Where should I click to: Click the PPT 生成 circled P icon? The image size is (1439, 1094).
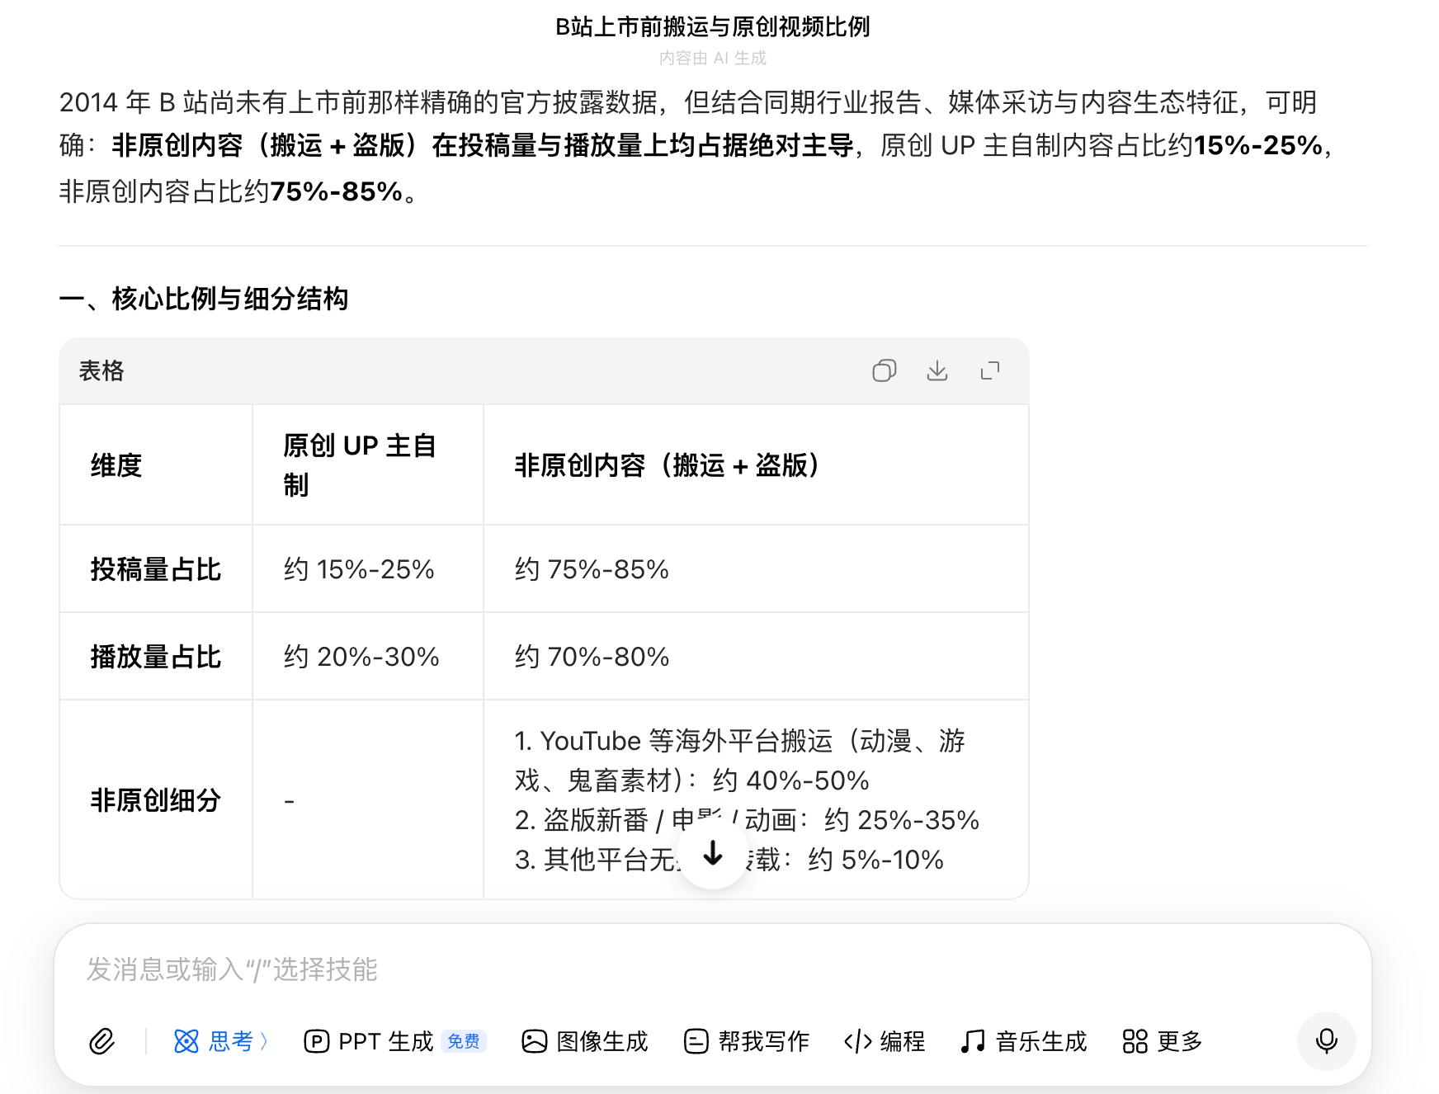coord(318,1041)
